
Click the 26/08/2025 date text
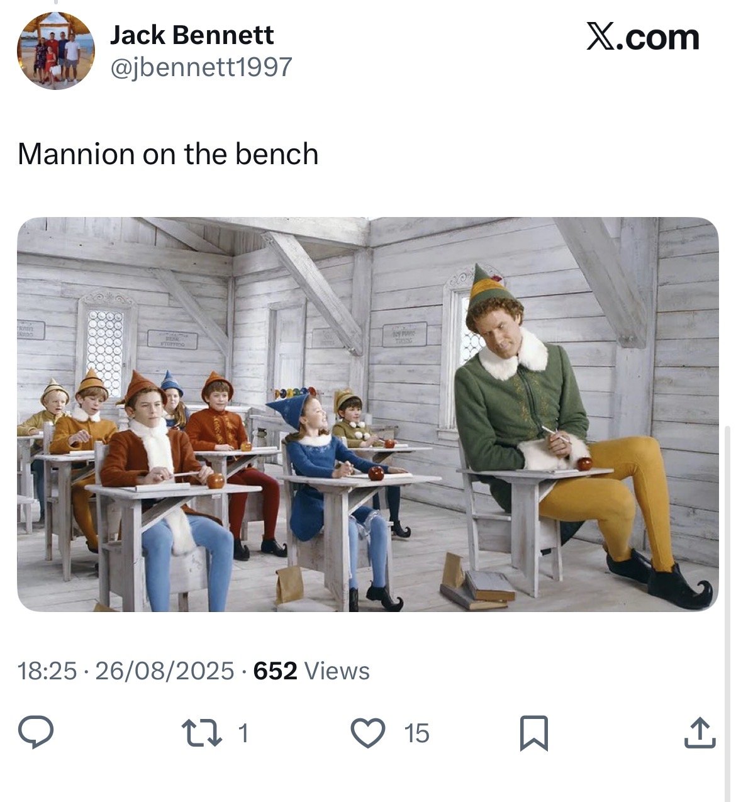tap(164, 671)
